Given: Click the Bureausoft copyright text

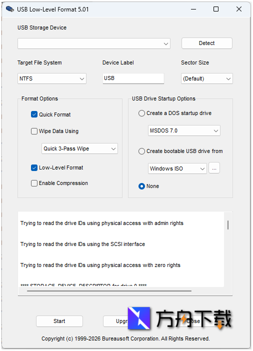Looking at the screenshot, I should click(125, 338).
